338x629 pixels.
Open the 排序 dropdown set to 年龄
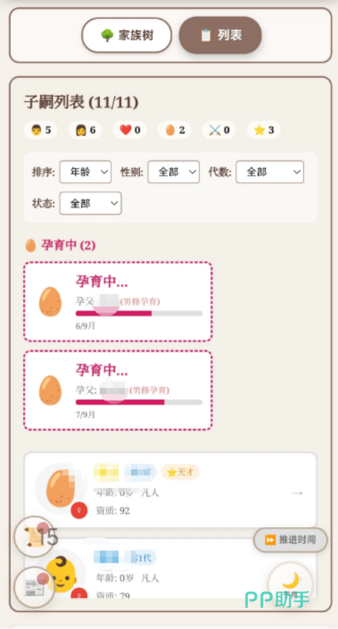[86, 172]
